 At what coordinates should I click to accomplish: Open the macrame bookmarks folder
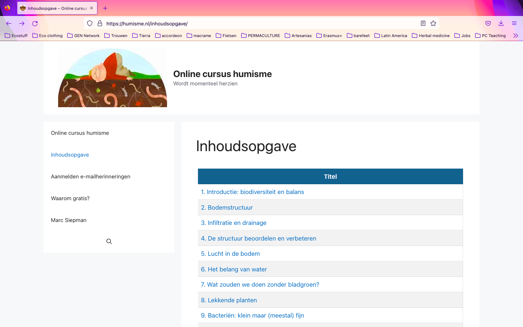click(x=199, y=36)
